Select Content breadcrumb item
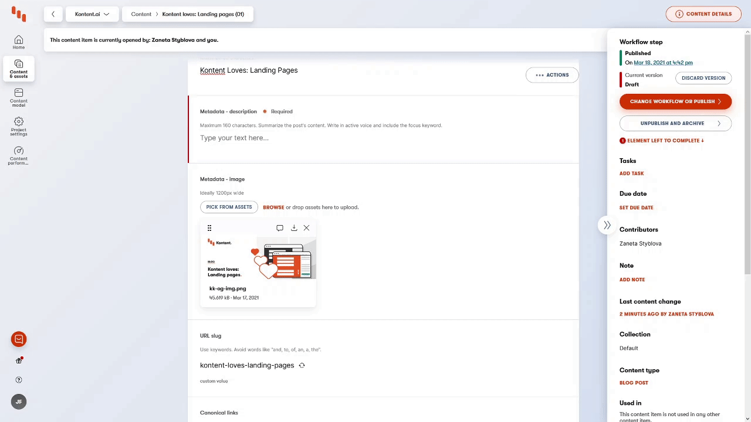The height and width of the screenshot is (422, 751). 141,14
